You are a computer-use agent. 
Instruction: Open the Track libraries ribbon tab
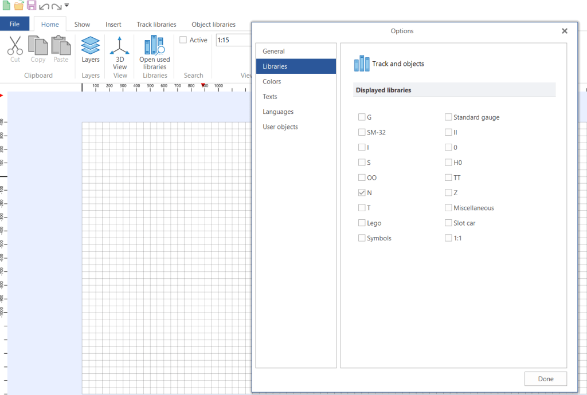(x=156, y=25)
